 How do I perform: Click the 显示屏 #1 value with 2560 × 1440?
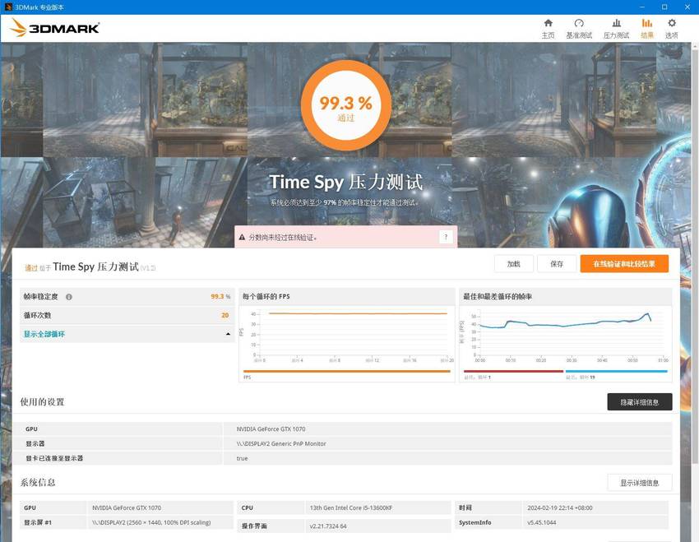pyautogui.click(x=151, y=522)
